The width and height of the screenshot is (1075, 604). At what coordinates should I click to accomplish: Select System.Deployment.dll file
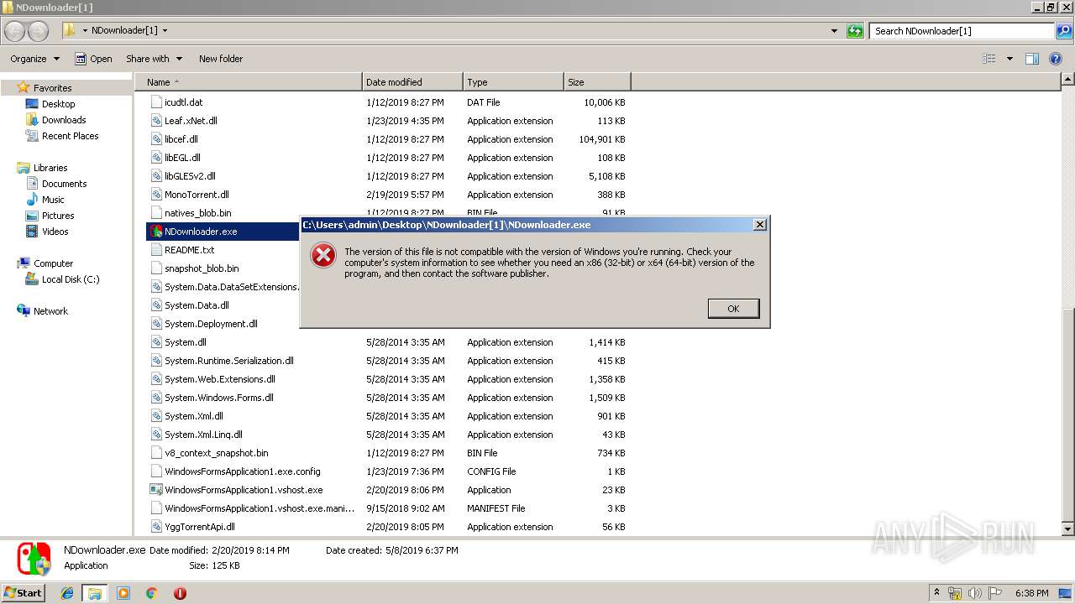pos(211,324)
